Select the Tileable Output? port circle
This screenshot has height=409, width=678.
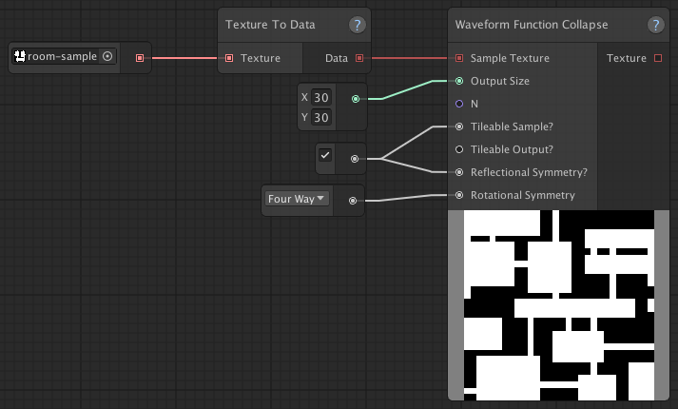[x=459, y=149]
